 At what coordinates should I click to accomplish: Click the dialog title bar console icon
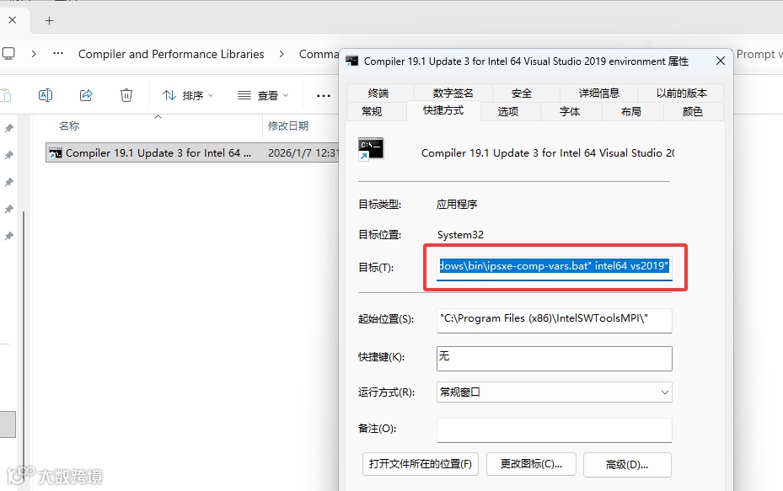click(352, 61)
